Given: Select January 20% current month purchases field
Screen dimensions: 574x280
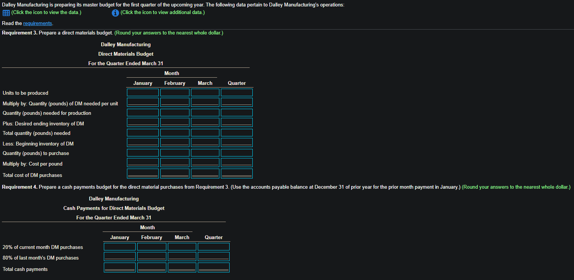Looking at the screenshot, I should 120,247.
